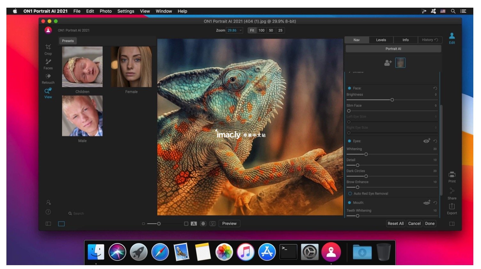Toggle the Face adjustments on/off dot
This screenshot has height=269, width=481.
[349, 88]
